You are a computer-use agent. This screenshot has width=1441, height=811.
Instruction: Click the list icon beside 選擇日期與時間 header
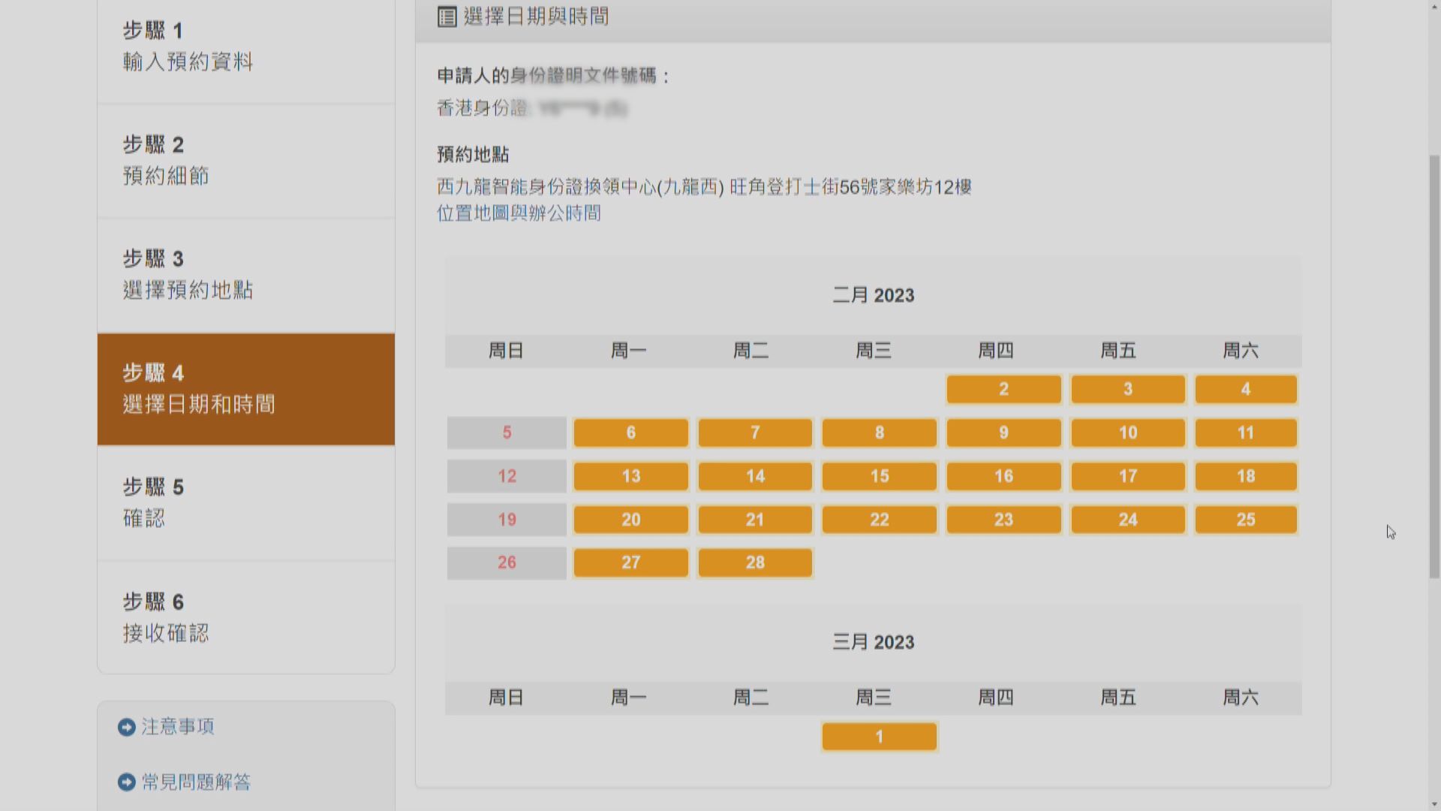point(448,17)
